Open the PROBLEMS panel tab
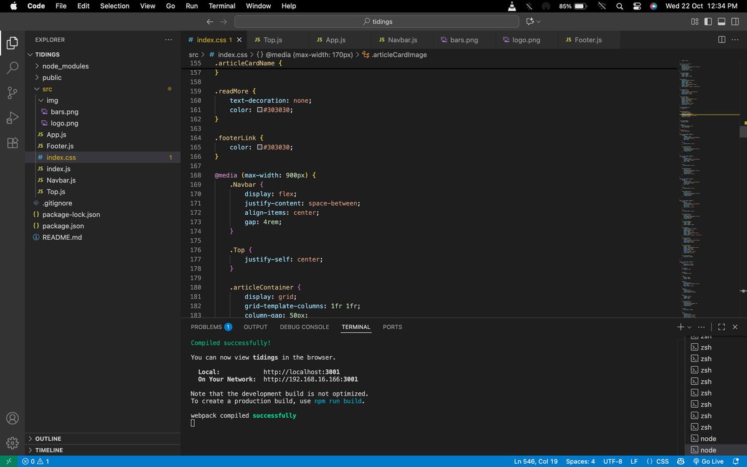The width and height of the screenshot is (747, 467). point(211,327)
